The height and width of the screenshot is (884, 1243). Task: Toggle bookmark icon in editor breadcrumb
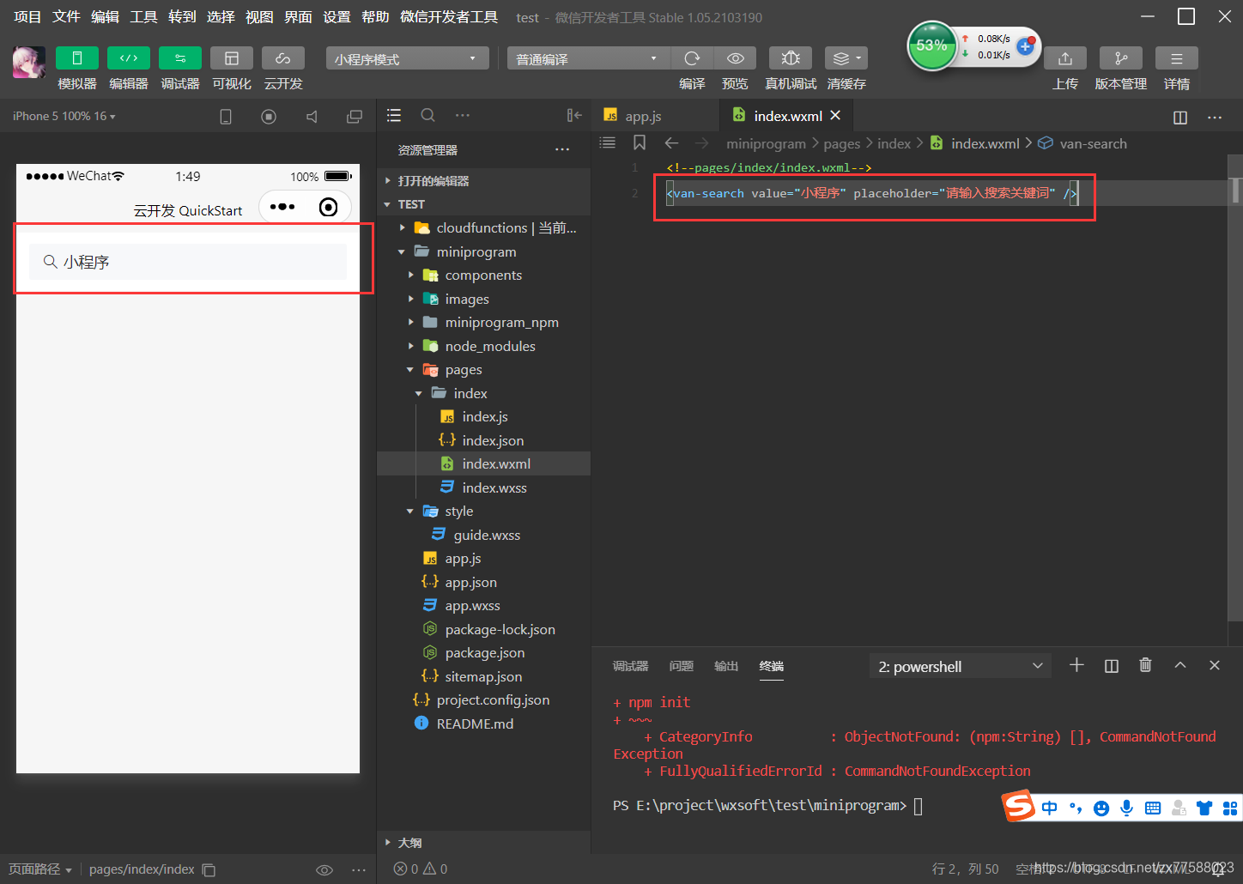[x=640, y=142]
